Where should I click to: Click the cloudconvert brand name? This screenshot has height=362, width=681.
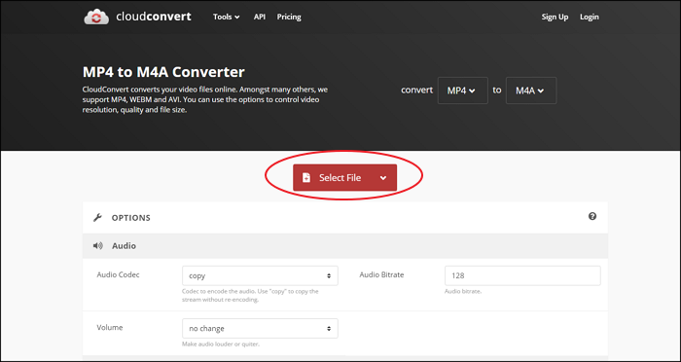click(154, 17)
